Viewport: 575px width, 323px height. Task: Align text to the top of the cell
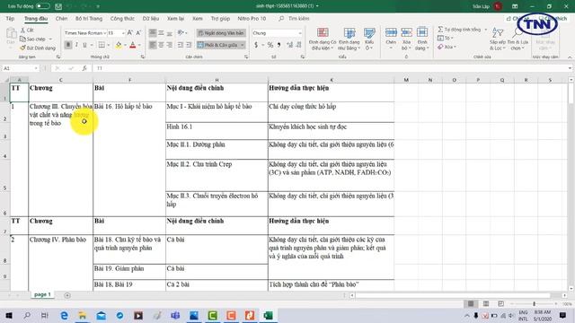[153, 33]
